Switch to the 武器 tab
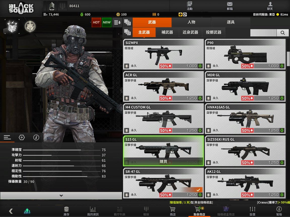The height and width of the screenshot is (217, 290). tap(152, 22)
